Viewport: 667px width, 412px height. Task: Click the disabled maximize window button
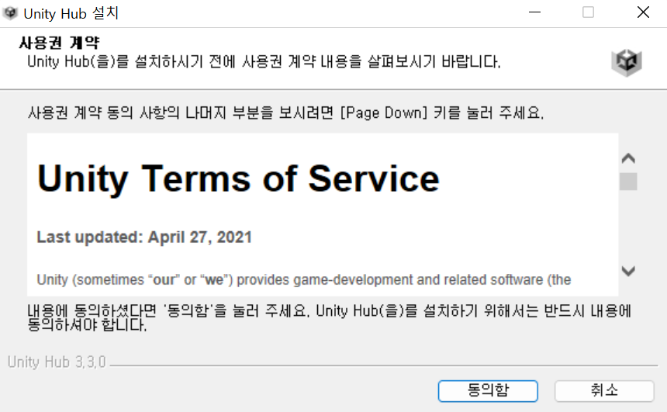pyautogui.click(x=589, y=12)
